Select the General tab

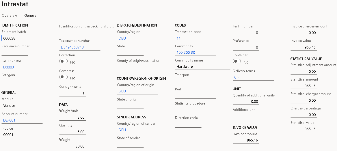(31, 16)
